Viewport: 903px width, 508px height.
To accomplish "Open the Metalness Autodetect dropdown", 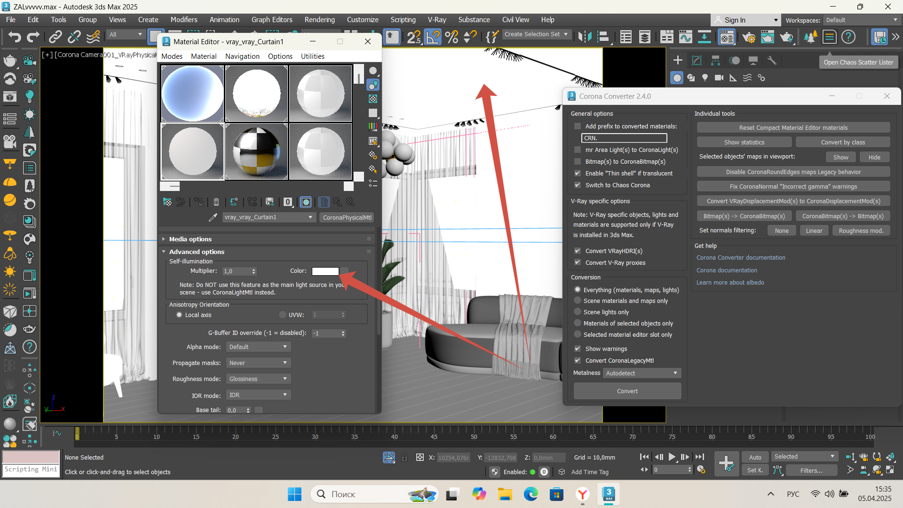I will coord(642,373).
